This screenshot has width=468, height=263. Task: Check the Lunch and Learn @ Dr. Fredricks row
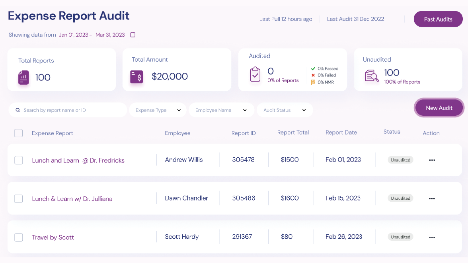(19, 160)
